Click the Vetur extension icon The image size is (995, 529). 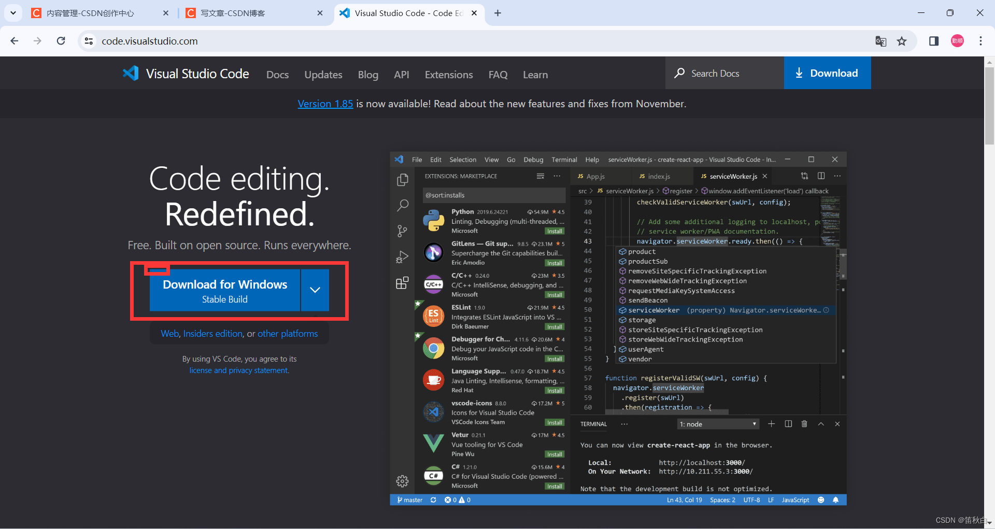tap(433, 444)
